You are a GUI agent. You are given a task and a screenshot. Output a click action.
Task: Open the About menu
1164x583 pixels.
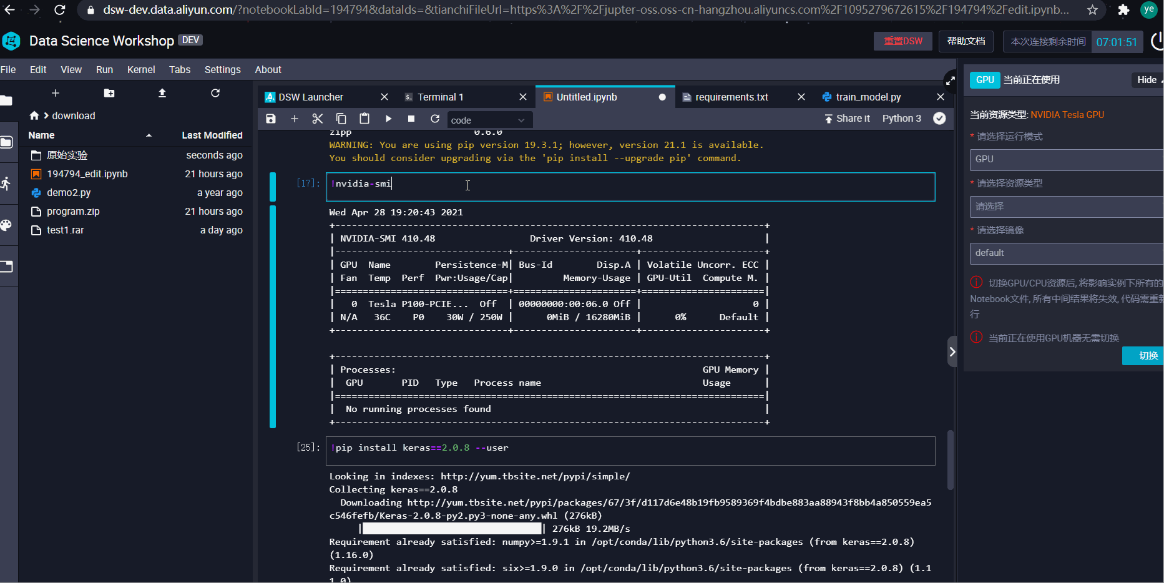coord(268,69)
